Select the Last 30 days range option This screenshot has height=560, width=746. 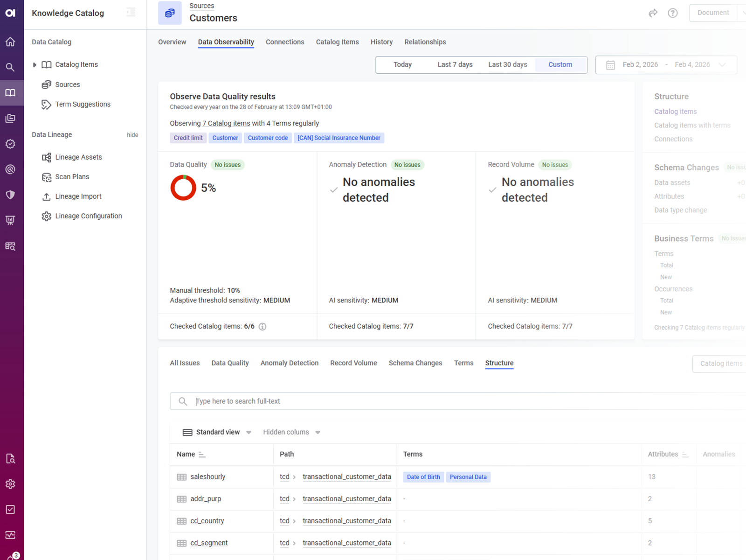pyautogui.click(x=507, y=64)
